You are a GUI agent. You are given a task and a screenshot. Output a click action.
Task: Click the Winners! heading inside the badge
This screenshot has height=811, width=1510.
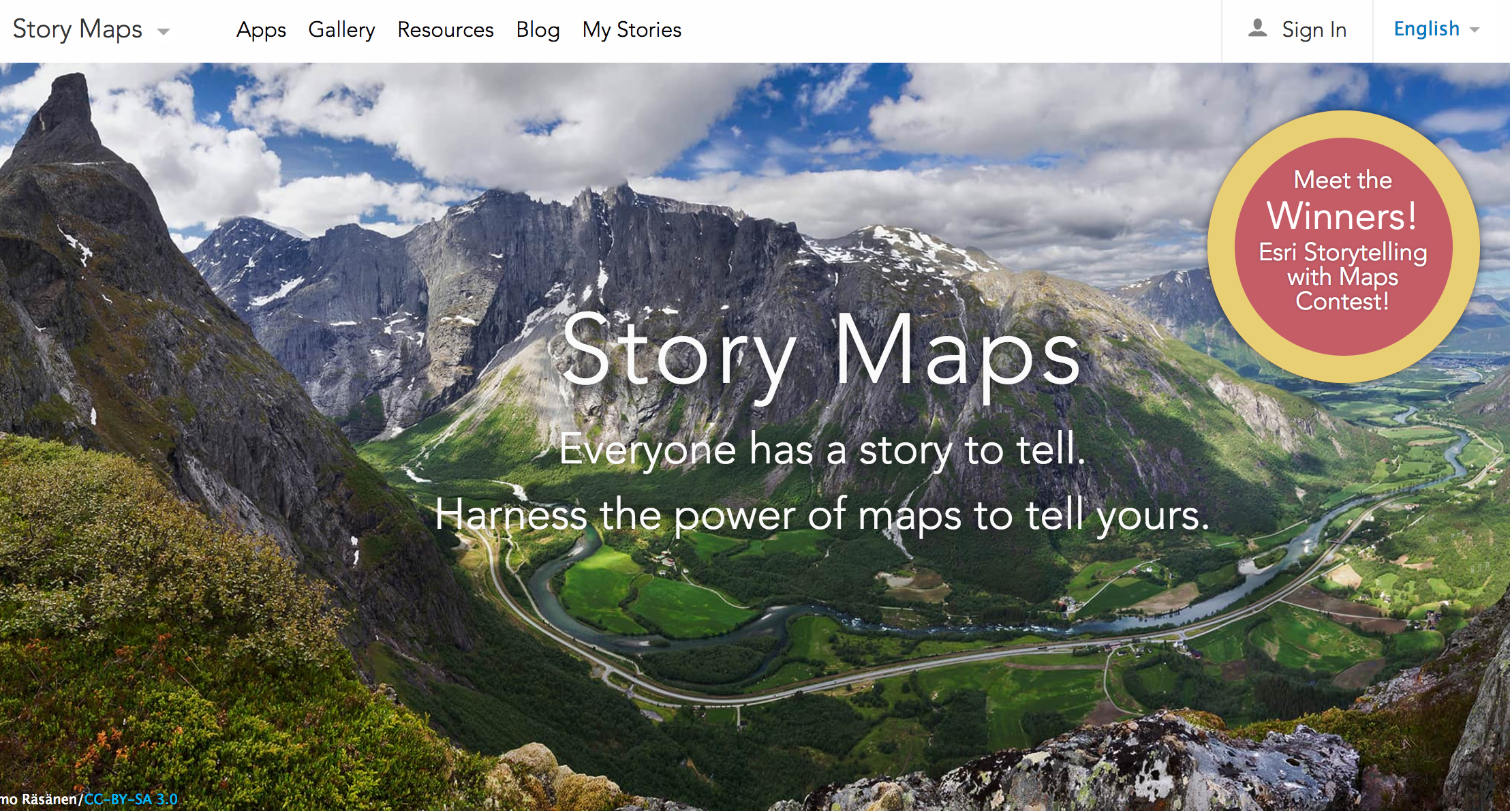1342,217
